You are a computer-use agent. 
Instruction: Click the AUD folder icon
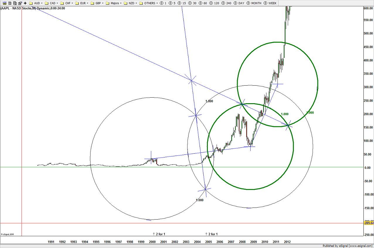pos(31,3)
